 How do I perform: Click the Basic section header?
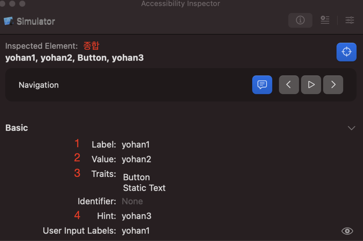[x=17, y=128]
